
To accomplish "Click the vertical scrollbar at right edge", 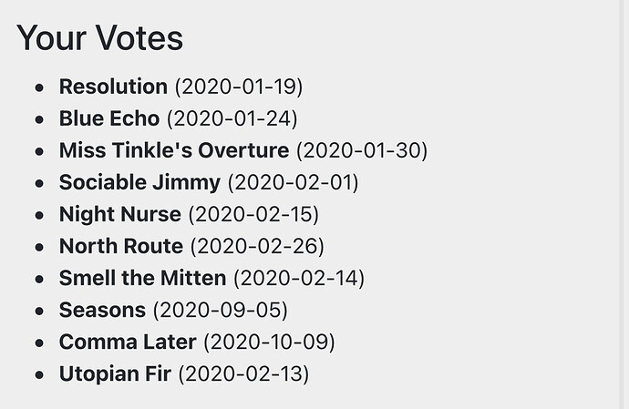I will (x=624, y=204).
